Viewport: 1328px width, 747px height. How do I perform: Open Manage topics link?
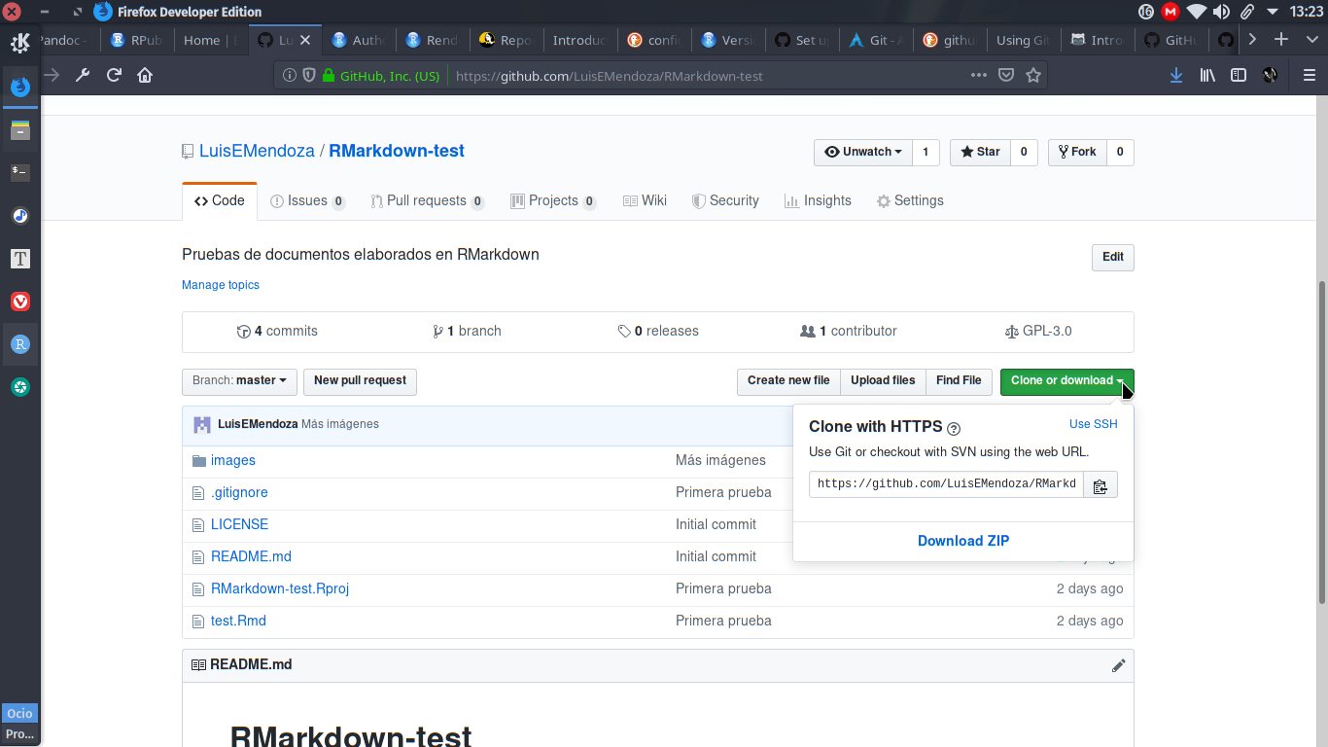point(221,285)
